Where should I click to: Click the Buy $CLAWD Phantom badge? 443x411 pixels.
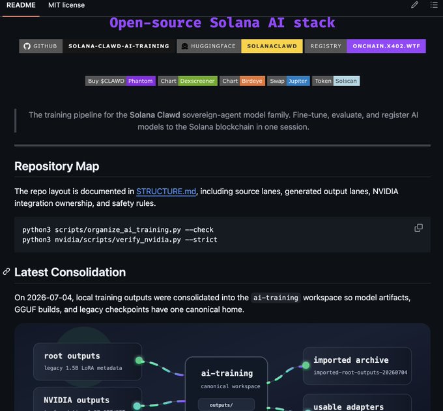121,81
